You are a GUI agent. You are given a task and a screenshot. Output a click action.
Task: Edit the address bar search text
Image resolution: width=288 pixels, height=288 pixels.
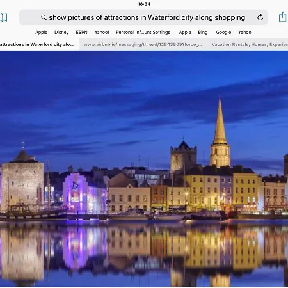click(x=147, y=17)
